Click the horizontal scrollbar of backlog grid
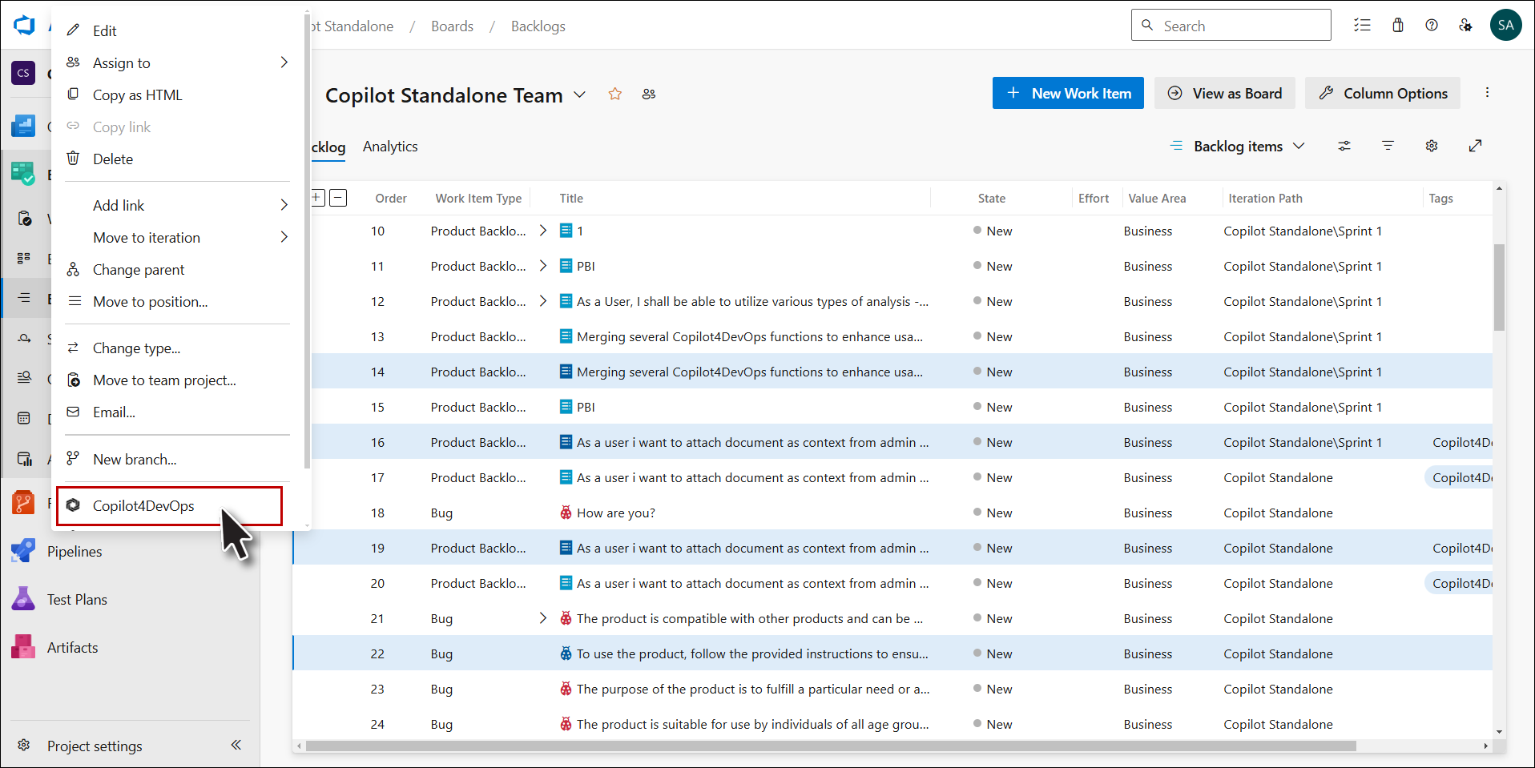The image size is (1535, 768). coord(831,746)
